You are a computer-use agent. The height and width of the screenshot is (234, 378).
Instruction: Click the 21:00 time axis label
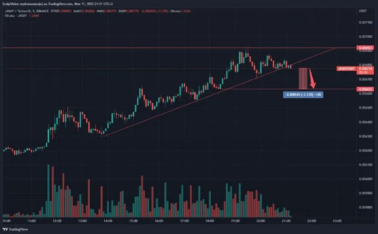click(286, 221)
